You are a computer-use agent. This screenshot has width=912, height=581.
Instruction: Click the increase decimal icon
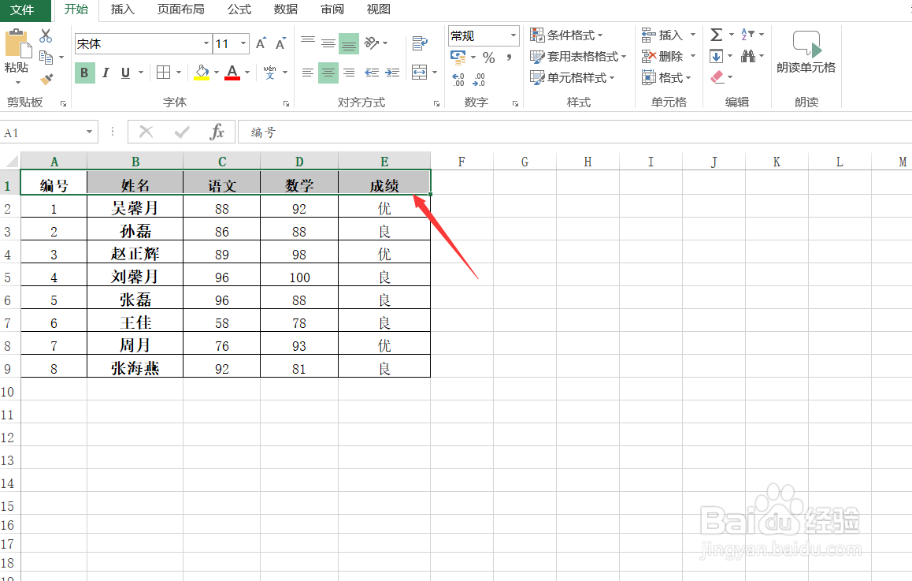pos(457,78)
